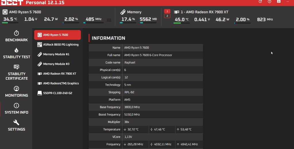Select AMD Radeon RX 7900 XT entry

(x=57, y=74)
